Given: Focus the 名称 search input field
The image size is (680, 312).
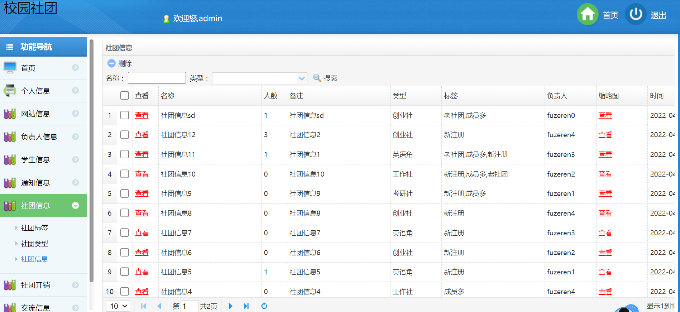Looking at the screenshot, I should pos(157,78).
